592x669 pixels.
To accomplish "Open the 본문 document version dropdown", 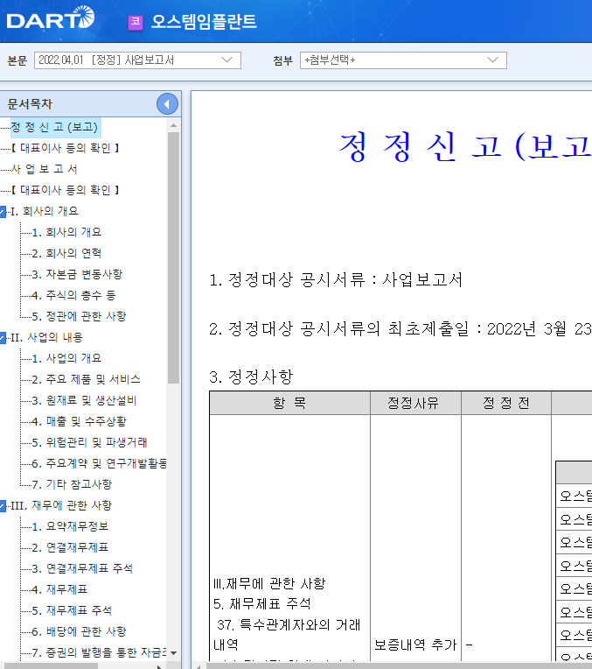I will coord(137,60).
